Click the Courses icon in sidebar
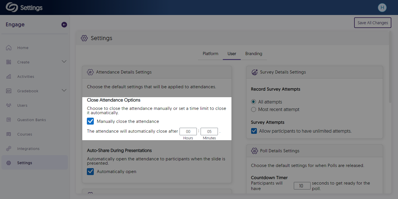The height and width of the screenshot is (199, 398). (x=9, y=134)
